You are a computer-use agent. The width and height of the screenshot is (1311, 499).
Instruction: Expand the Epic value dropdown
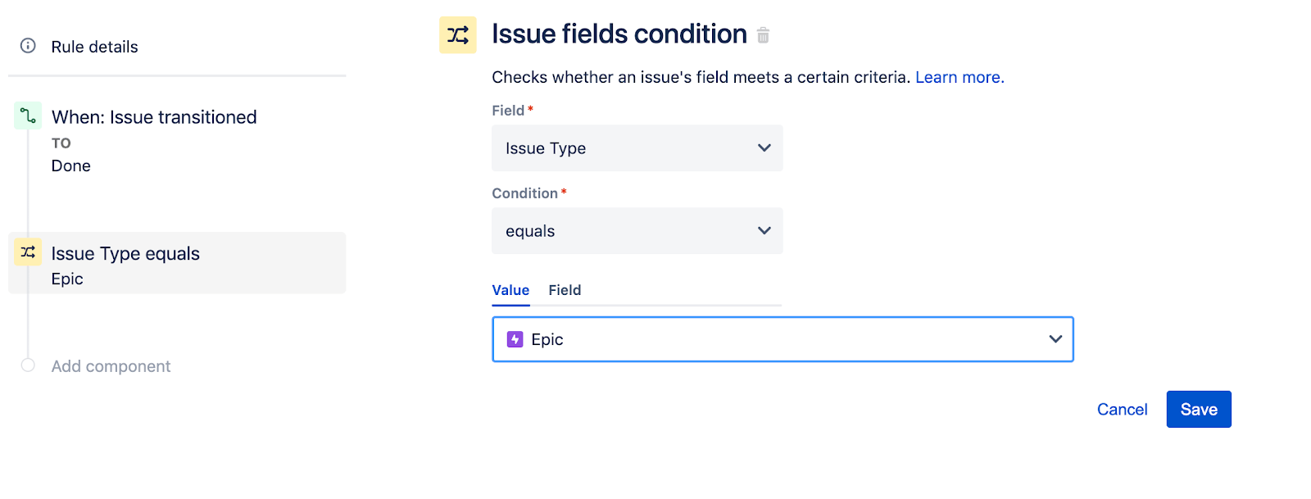point(1055,339)
